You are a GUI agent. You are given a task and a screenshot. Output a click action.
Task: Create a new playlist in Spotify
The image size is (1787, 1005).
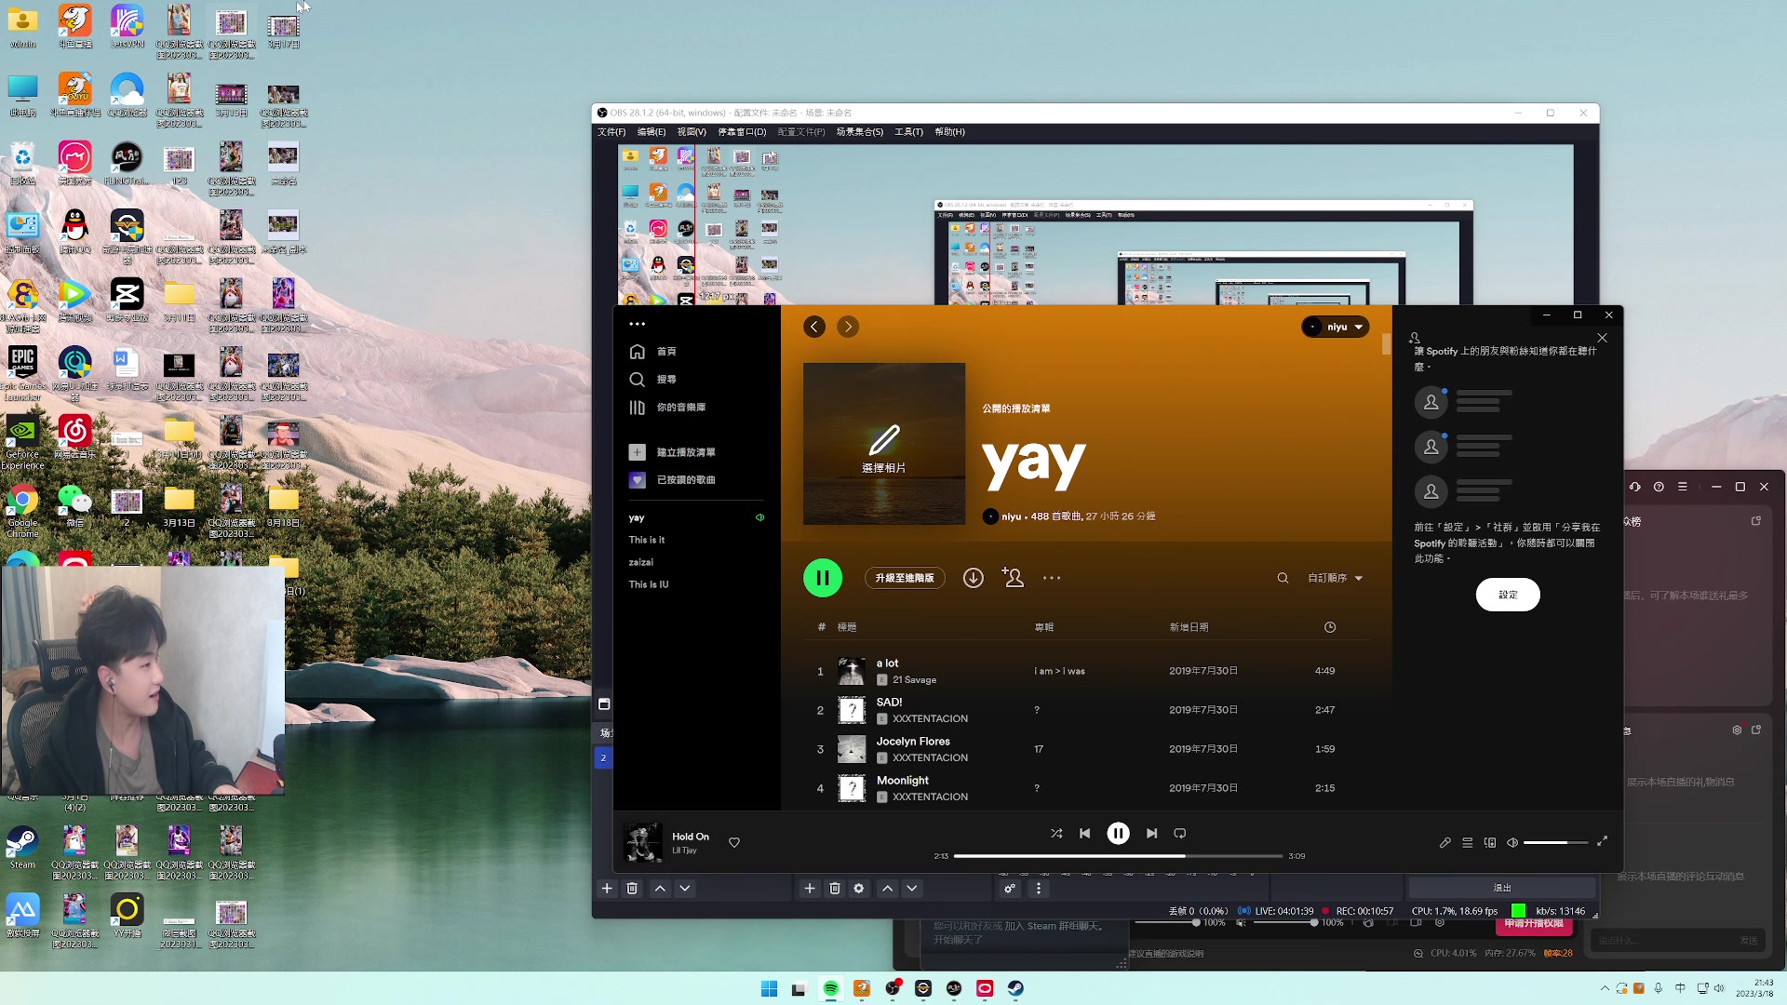click(672, 452)
